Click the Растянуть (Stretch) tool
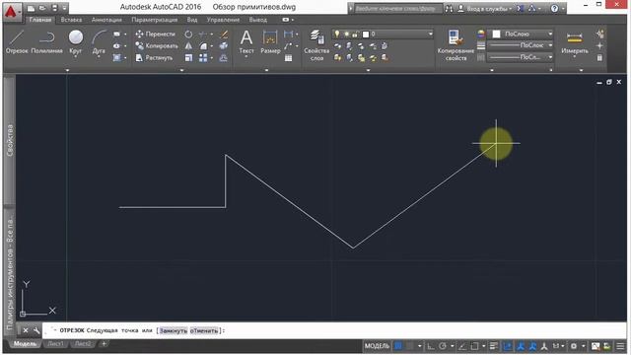This screenshot has height=355, width=631. coord(155,58)
